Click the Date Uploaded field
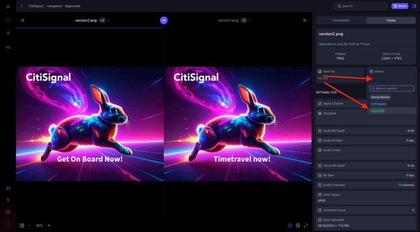The height and width of the screenshot is (232, 420). click(366, 223)
